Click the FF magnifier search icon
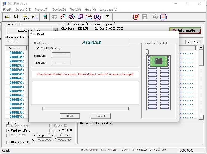The height and width of the screenshot is (154, 207). pyautogui.click(x=63, y=17)
